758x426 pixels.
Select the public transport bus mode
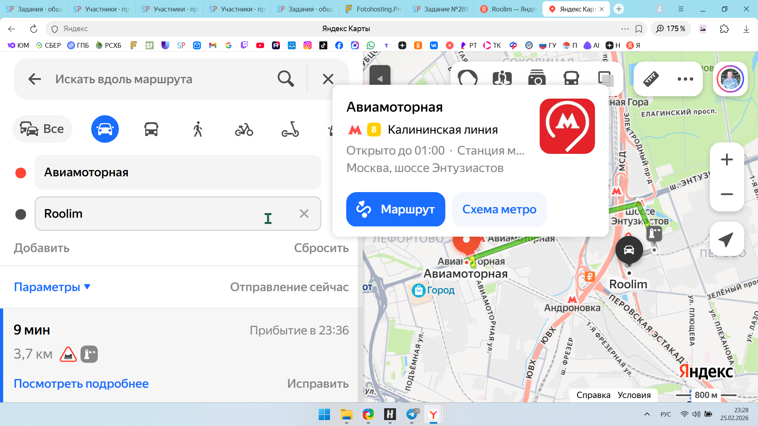click(151, 129)
